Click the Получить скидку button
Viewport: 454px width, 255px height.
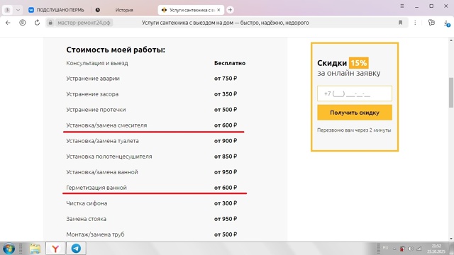355,113
